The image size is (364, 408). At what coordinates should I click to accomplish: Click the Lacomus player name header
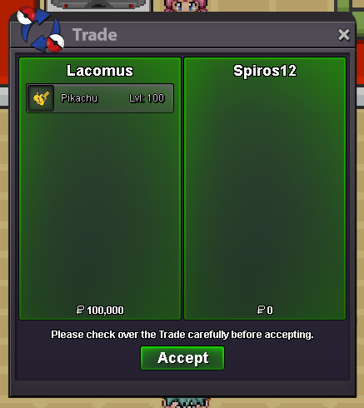click(100, 71)
